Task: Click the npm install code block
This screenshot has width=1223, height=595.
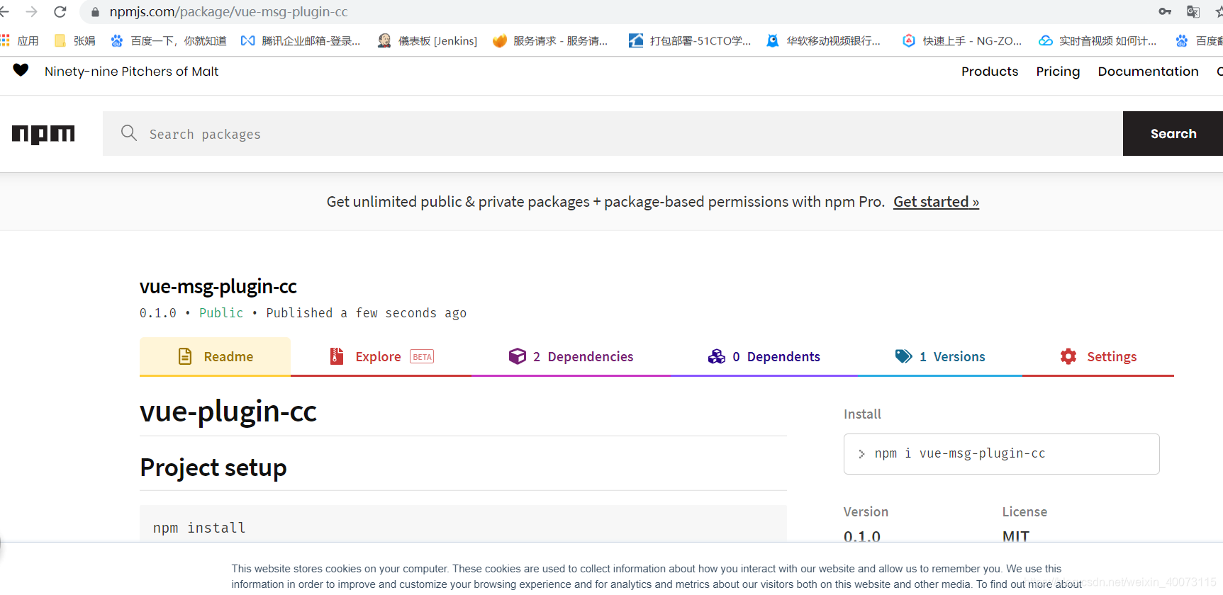Action: coord(463,524)
